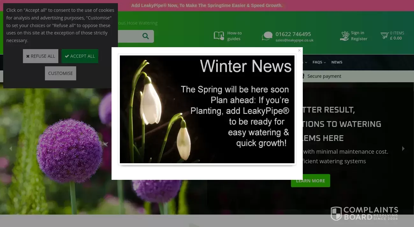Click the Learn More button
Screen dimensions: 414x227
click(x=310, y=181)
